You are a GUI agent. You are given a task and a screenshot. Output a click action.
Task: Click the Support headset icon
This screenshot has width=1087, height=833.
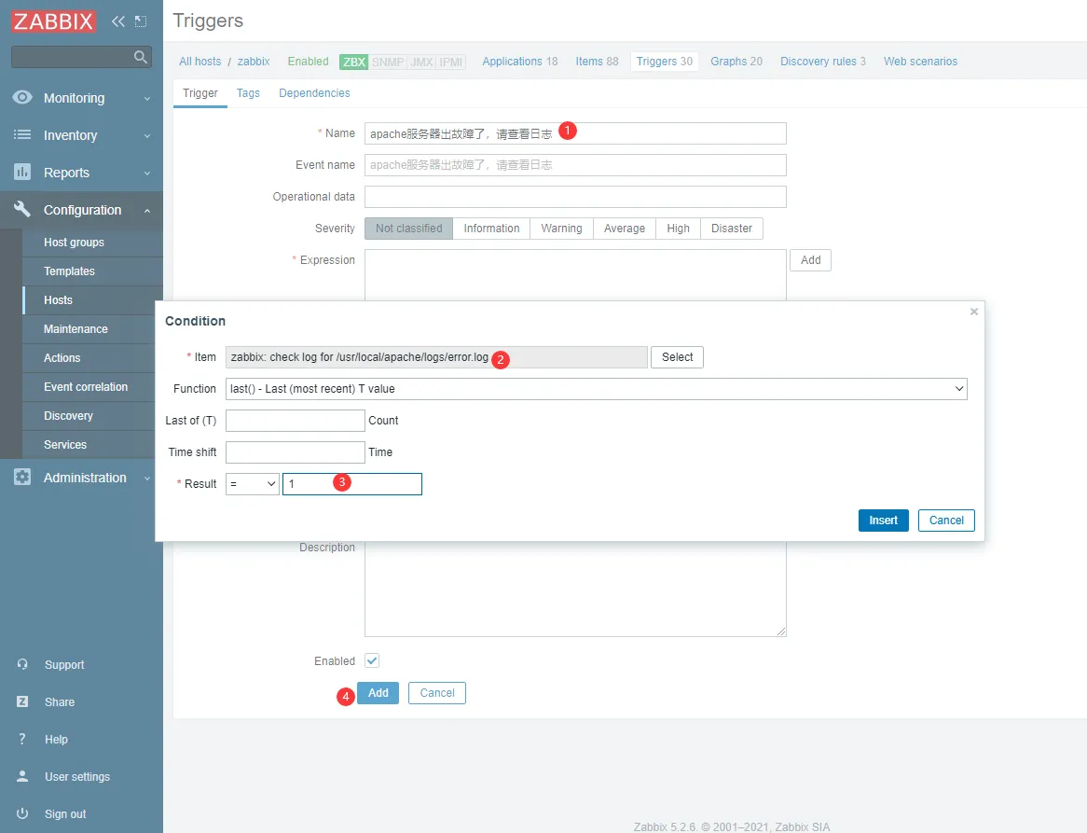[x=22, y=664]
